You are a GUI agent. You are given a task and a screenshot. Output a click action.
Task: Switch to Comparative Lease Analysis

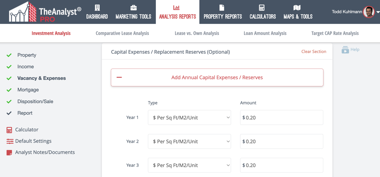point(122,33)
